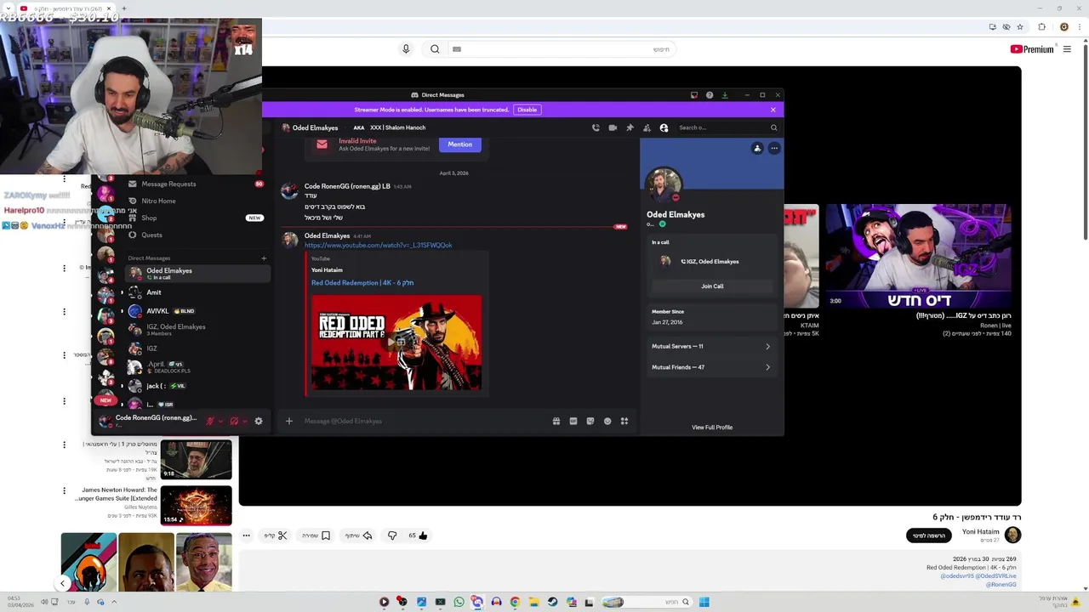Click the YouTube clip scissors button
Image resolution: width=1089 pixels, height=612 pixels.
pos(277,535)
